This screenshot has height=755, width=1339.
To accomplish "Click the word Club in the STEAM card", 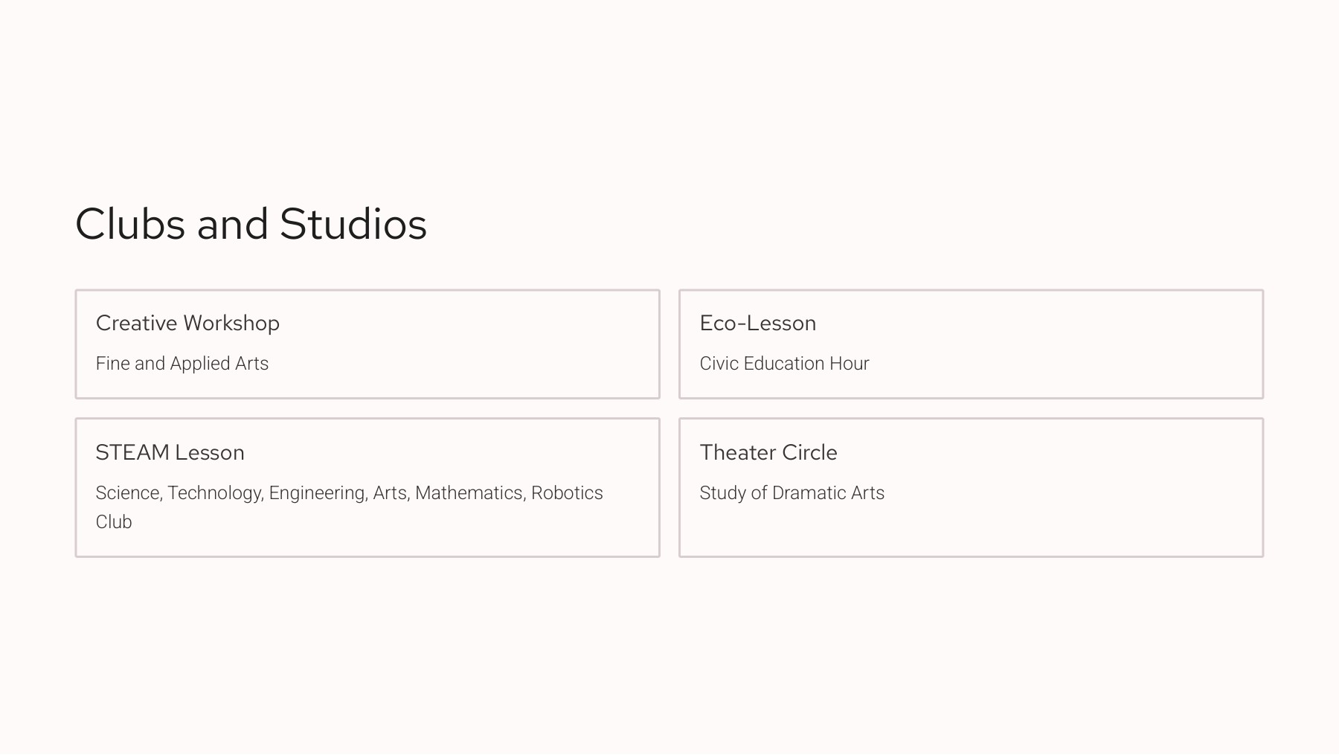I will click(x=114, y=521).
